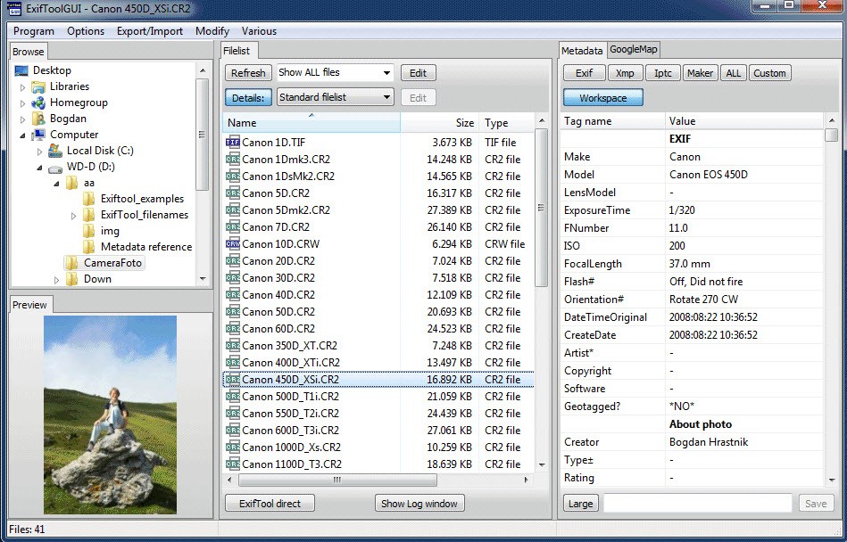Click the filelist horizontal scrollbar thumb
The image size is (847, 542).
tap(337, 480)
